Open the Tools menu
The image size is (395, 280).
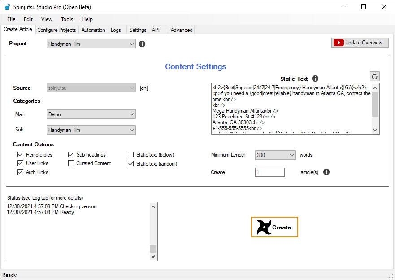click(x=67, y=19)
